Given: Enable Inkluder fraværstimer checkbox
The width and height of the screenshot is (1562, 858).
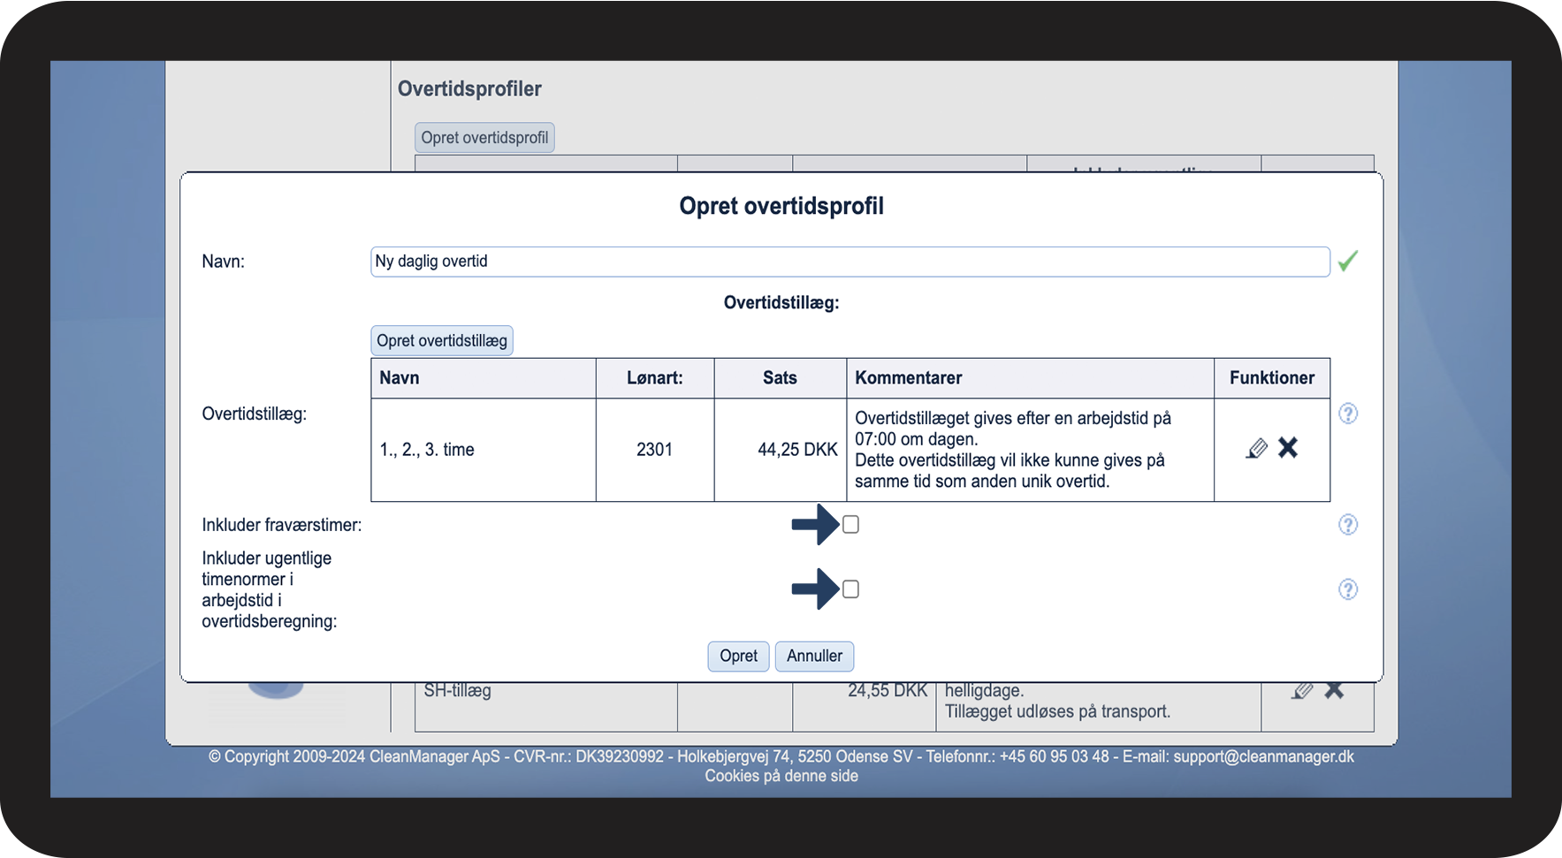Looking at the screenshot, I should pos(850,525).
